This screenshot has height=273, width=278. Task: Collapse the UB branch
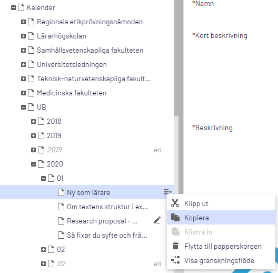point(23,107)
